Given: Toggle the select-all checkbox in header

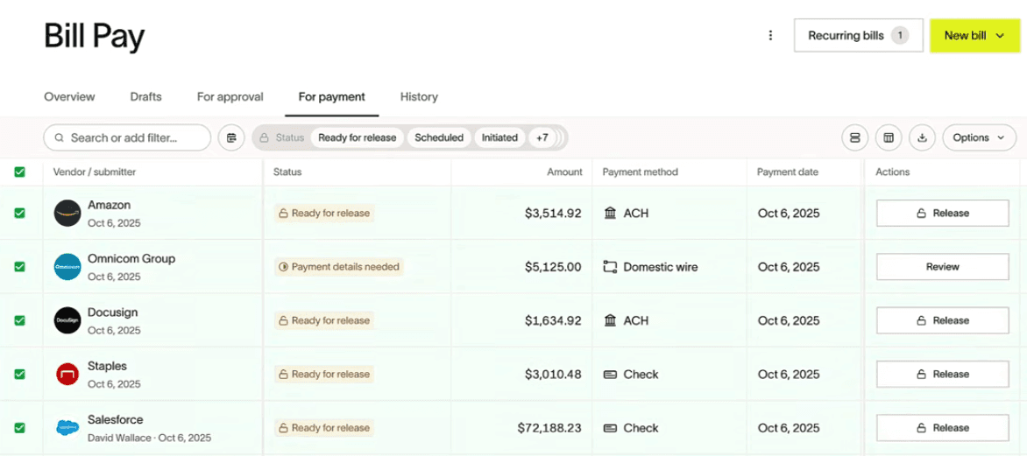Looking at the screenshot, I should [19, 172].
